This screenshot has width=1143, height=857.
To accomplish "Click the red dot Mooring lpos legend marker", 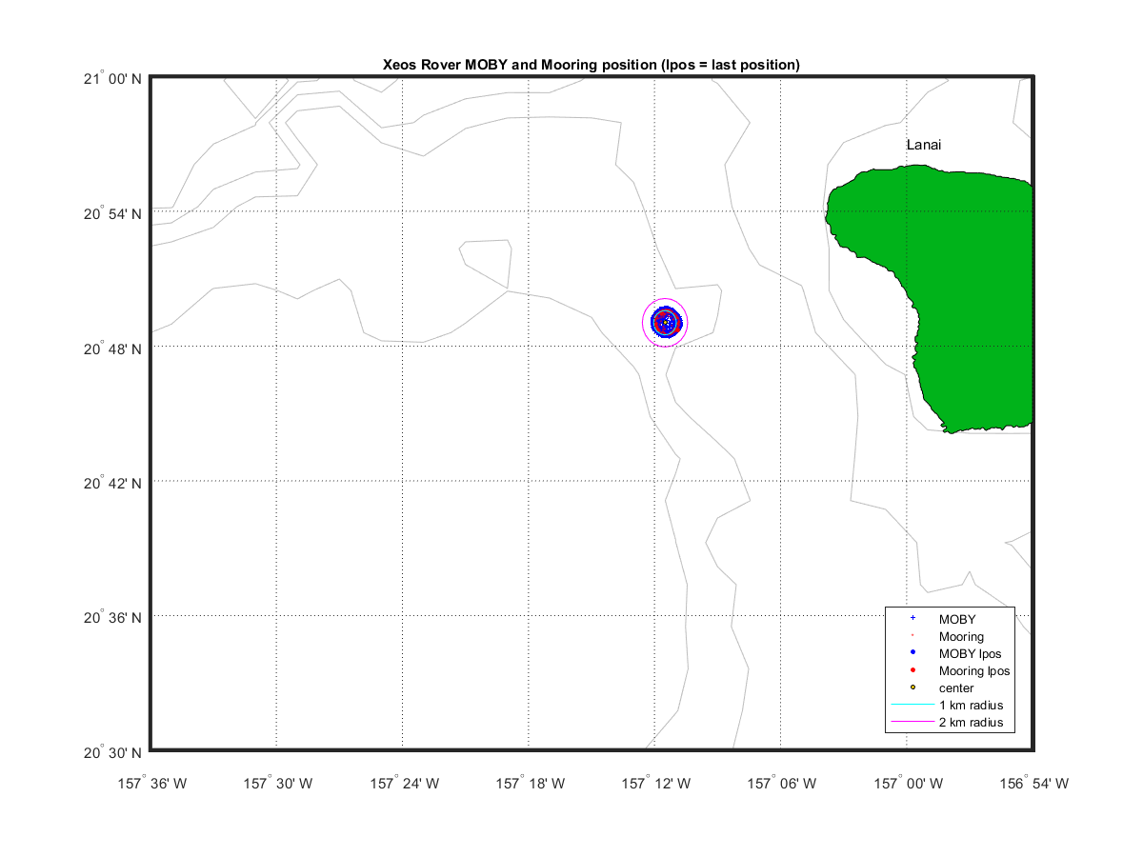I will pos(912,669).
